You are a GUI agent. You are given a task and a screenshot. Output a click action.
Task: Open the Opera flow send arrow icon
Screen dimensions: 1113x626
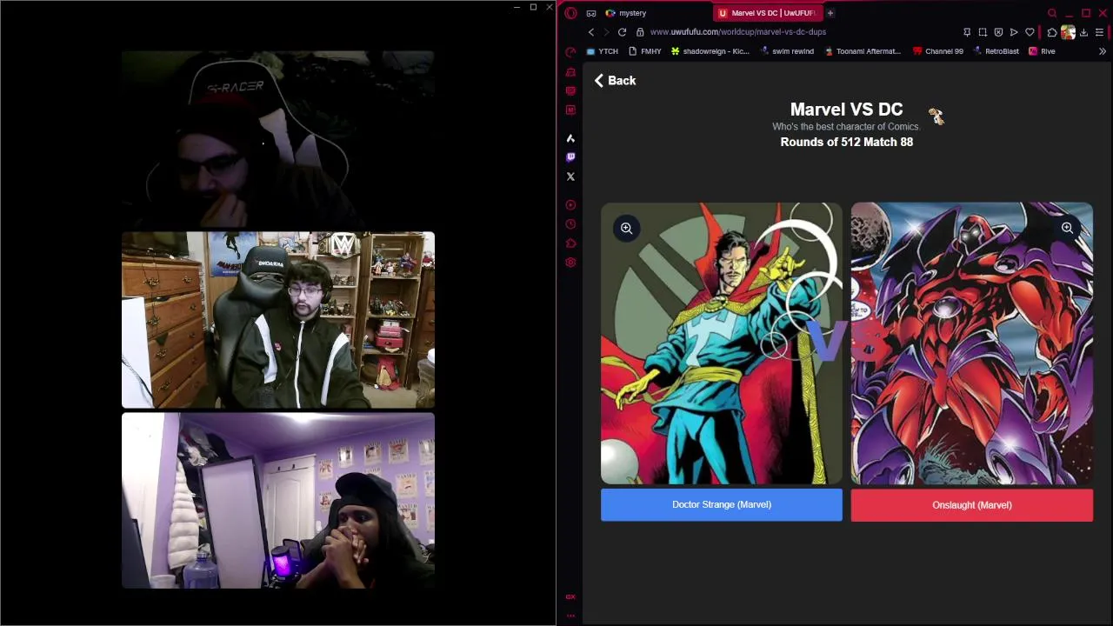1014,32
